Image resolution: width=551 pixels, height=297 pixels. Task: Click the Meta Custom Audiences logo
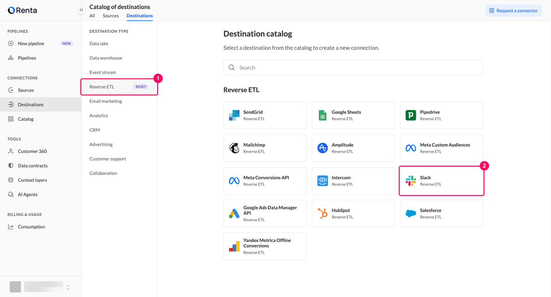click(x=410, y=148)
